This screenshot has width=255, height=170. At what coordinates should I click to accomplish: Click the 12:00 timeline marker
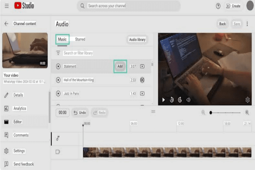pos(181,124)
